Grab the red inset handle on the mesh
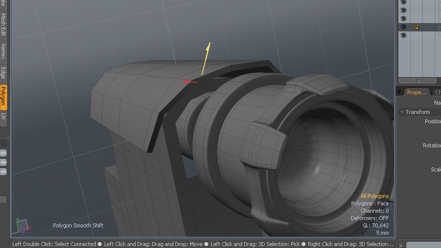Image resolution: width=441 pixels, height=248 pixels. 186,82
